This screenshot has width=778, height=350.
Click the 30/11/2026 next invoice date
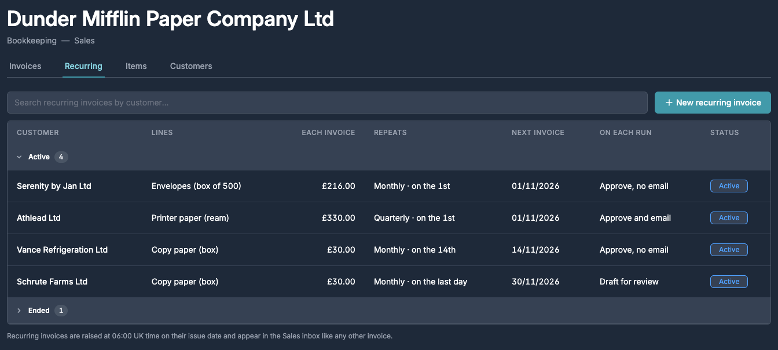(535, 282)
